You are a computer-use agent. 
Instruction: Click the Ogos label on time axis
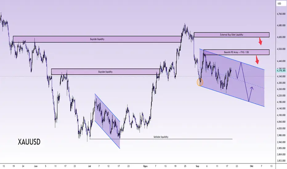coord(145,166)
